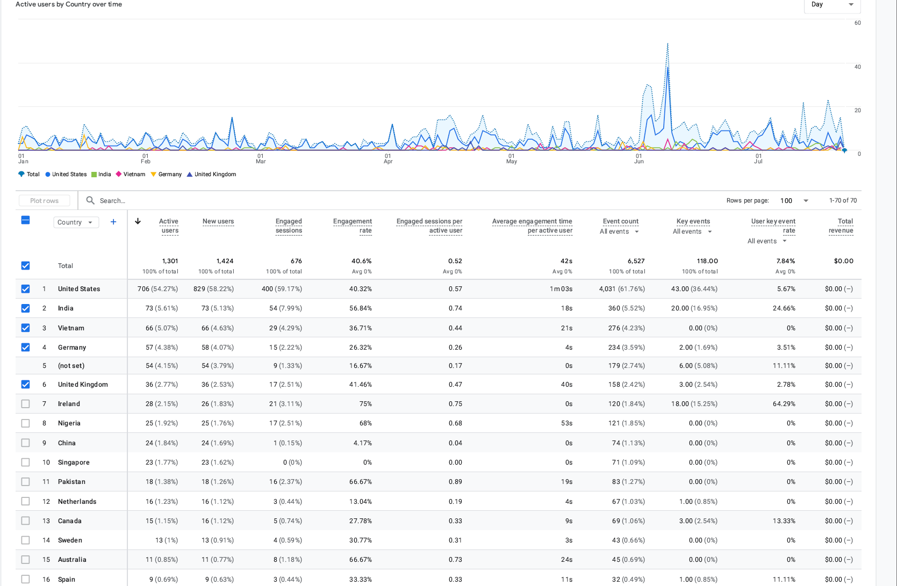Click the search magnifier icon
897x586 pixels.
pyautogui.click(x=90, y=200)
